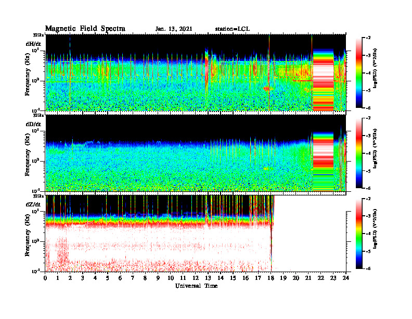This screenshot has width=412, height=319.
Task: Click hour 24 on time axis
Action: [x=346, y=278]
